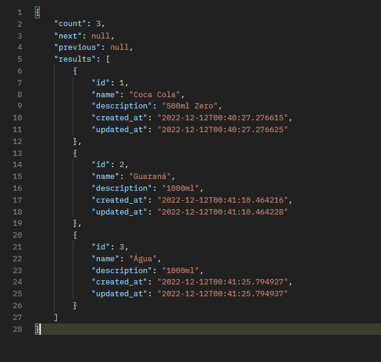Click the timestamp ending in 276625
Viewport: 381px width, 362px height.
pyautogui.click(x=224, y=129)
